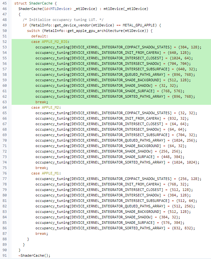Click SHADE_SURFACE line with {576, 384}

coord(110,223)
